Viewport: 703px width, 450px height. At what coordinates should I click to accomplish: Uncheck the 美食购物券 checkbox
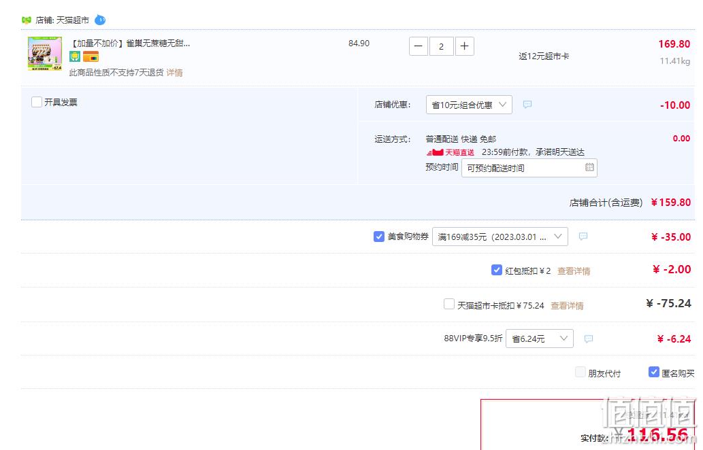[379, 237]
